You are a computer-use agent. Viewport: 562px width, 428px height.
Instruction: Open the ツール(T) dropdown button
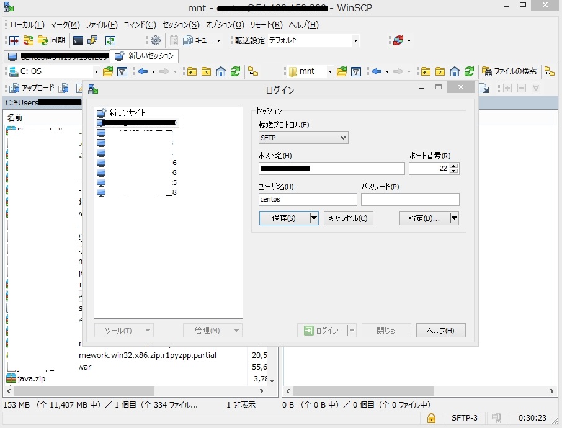[x=124, y=331]
